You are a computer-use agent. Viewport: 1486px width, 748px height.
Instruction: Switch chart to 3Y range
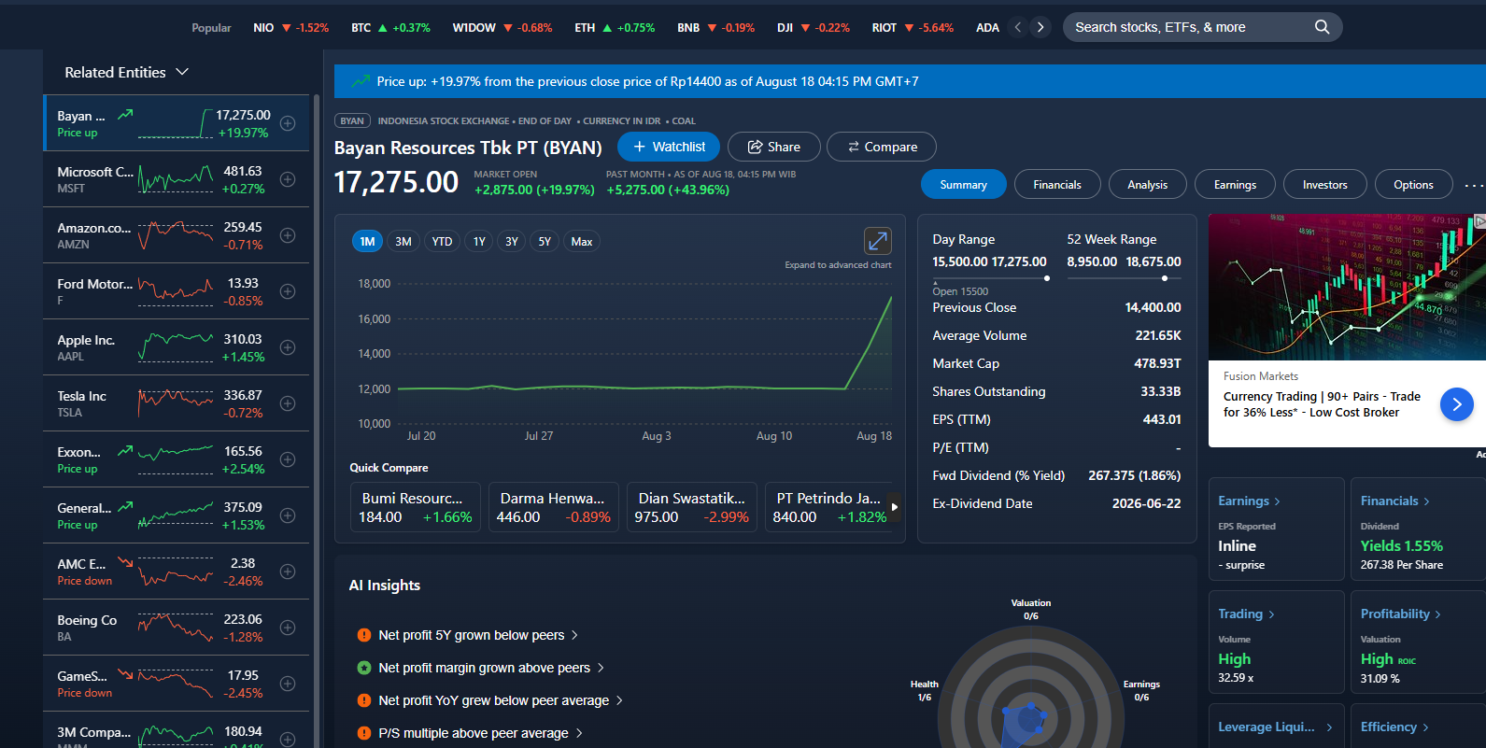click(x=512, y=242)
